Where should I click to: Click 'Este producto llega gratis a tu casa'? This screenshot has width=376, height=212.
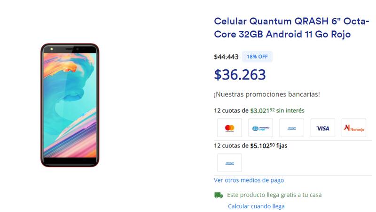tap(274, 195)
